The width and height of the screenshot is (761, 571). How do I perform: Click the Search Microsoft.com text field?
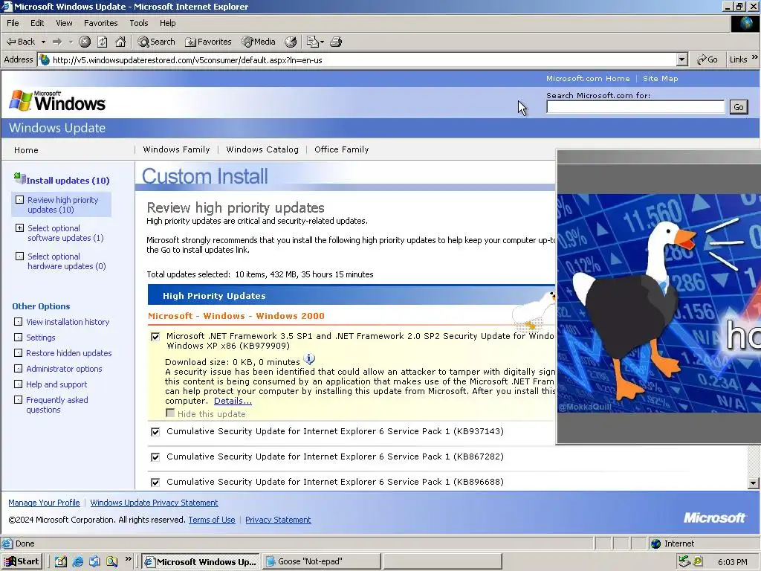(x=635, y=107)
